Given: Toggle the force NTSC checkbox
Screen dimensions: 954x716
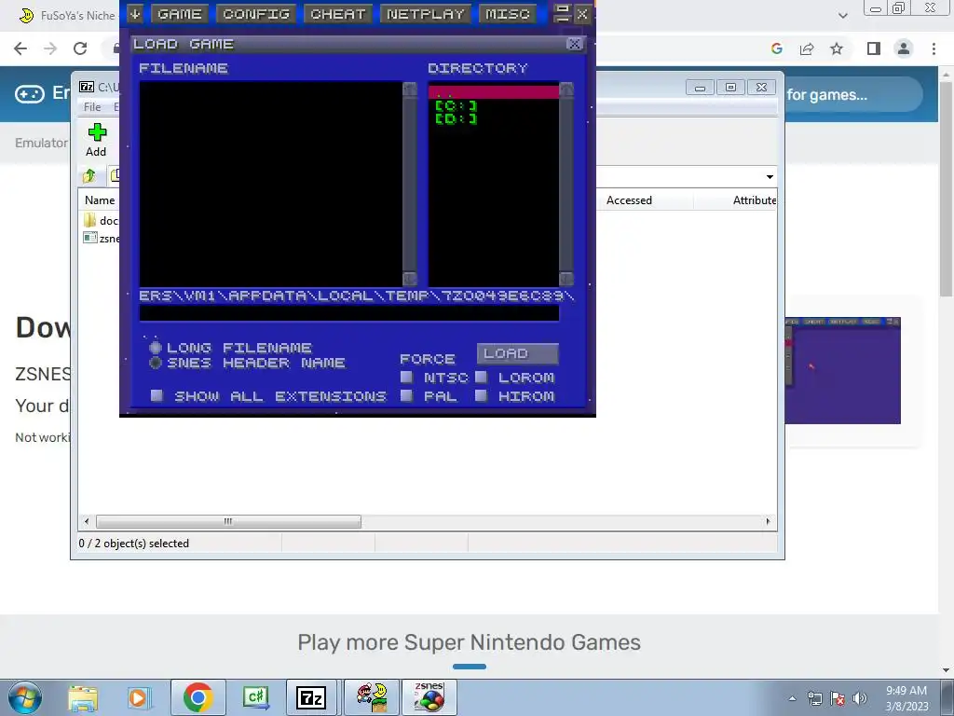Looking at the screenshot, I should (x=406, y=378).
